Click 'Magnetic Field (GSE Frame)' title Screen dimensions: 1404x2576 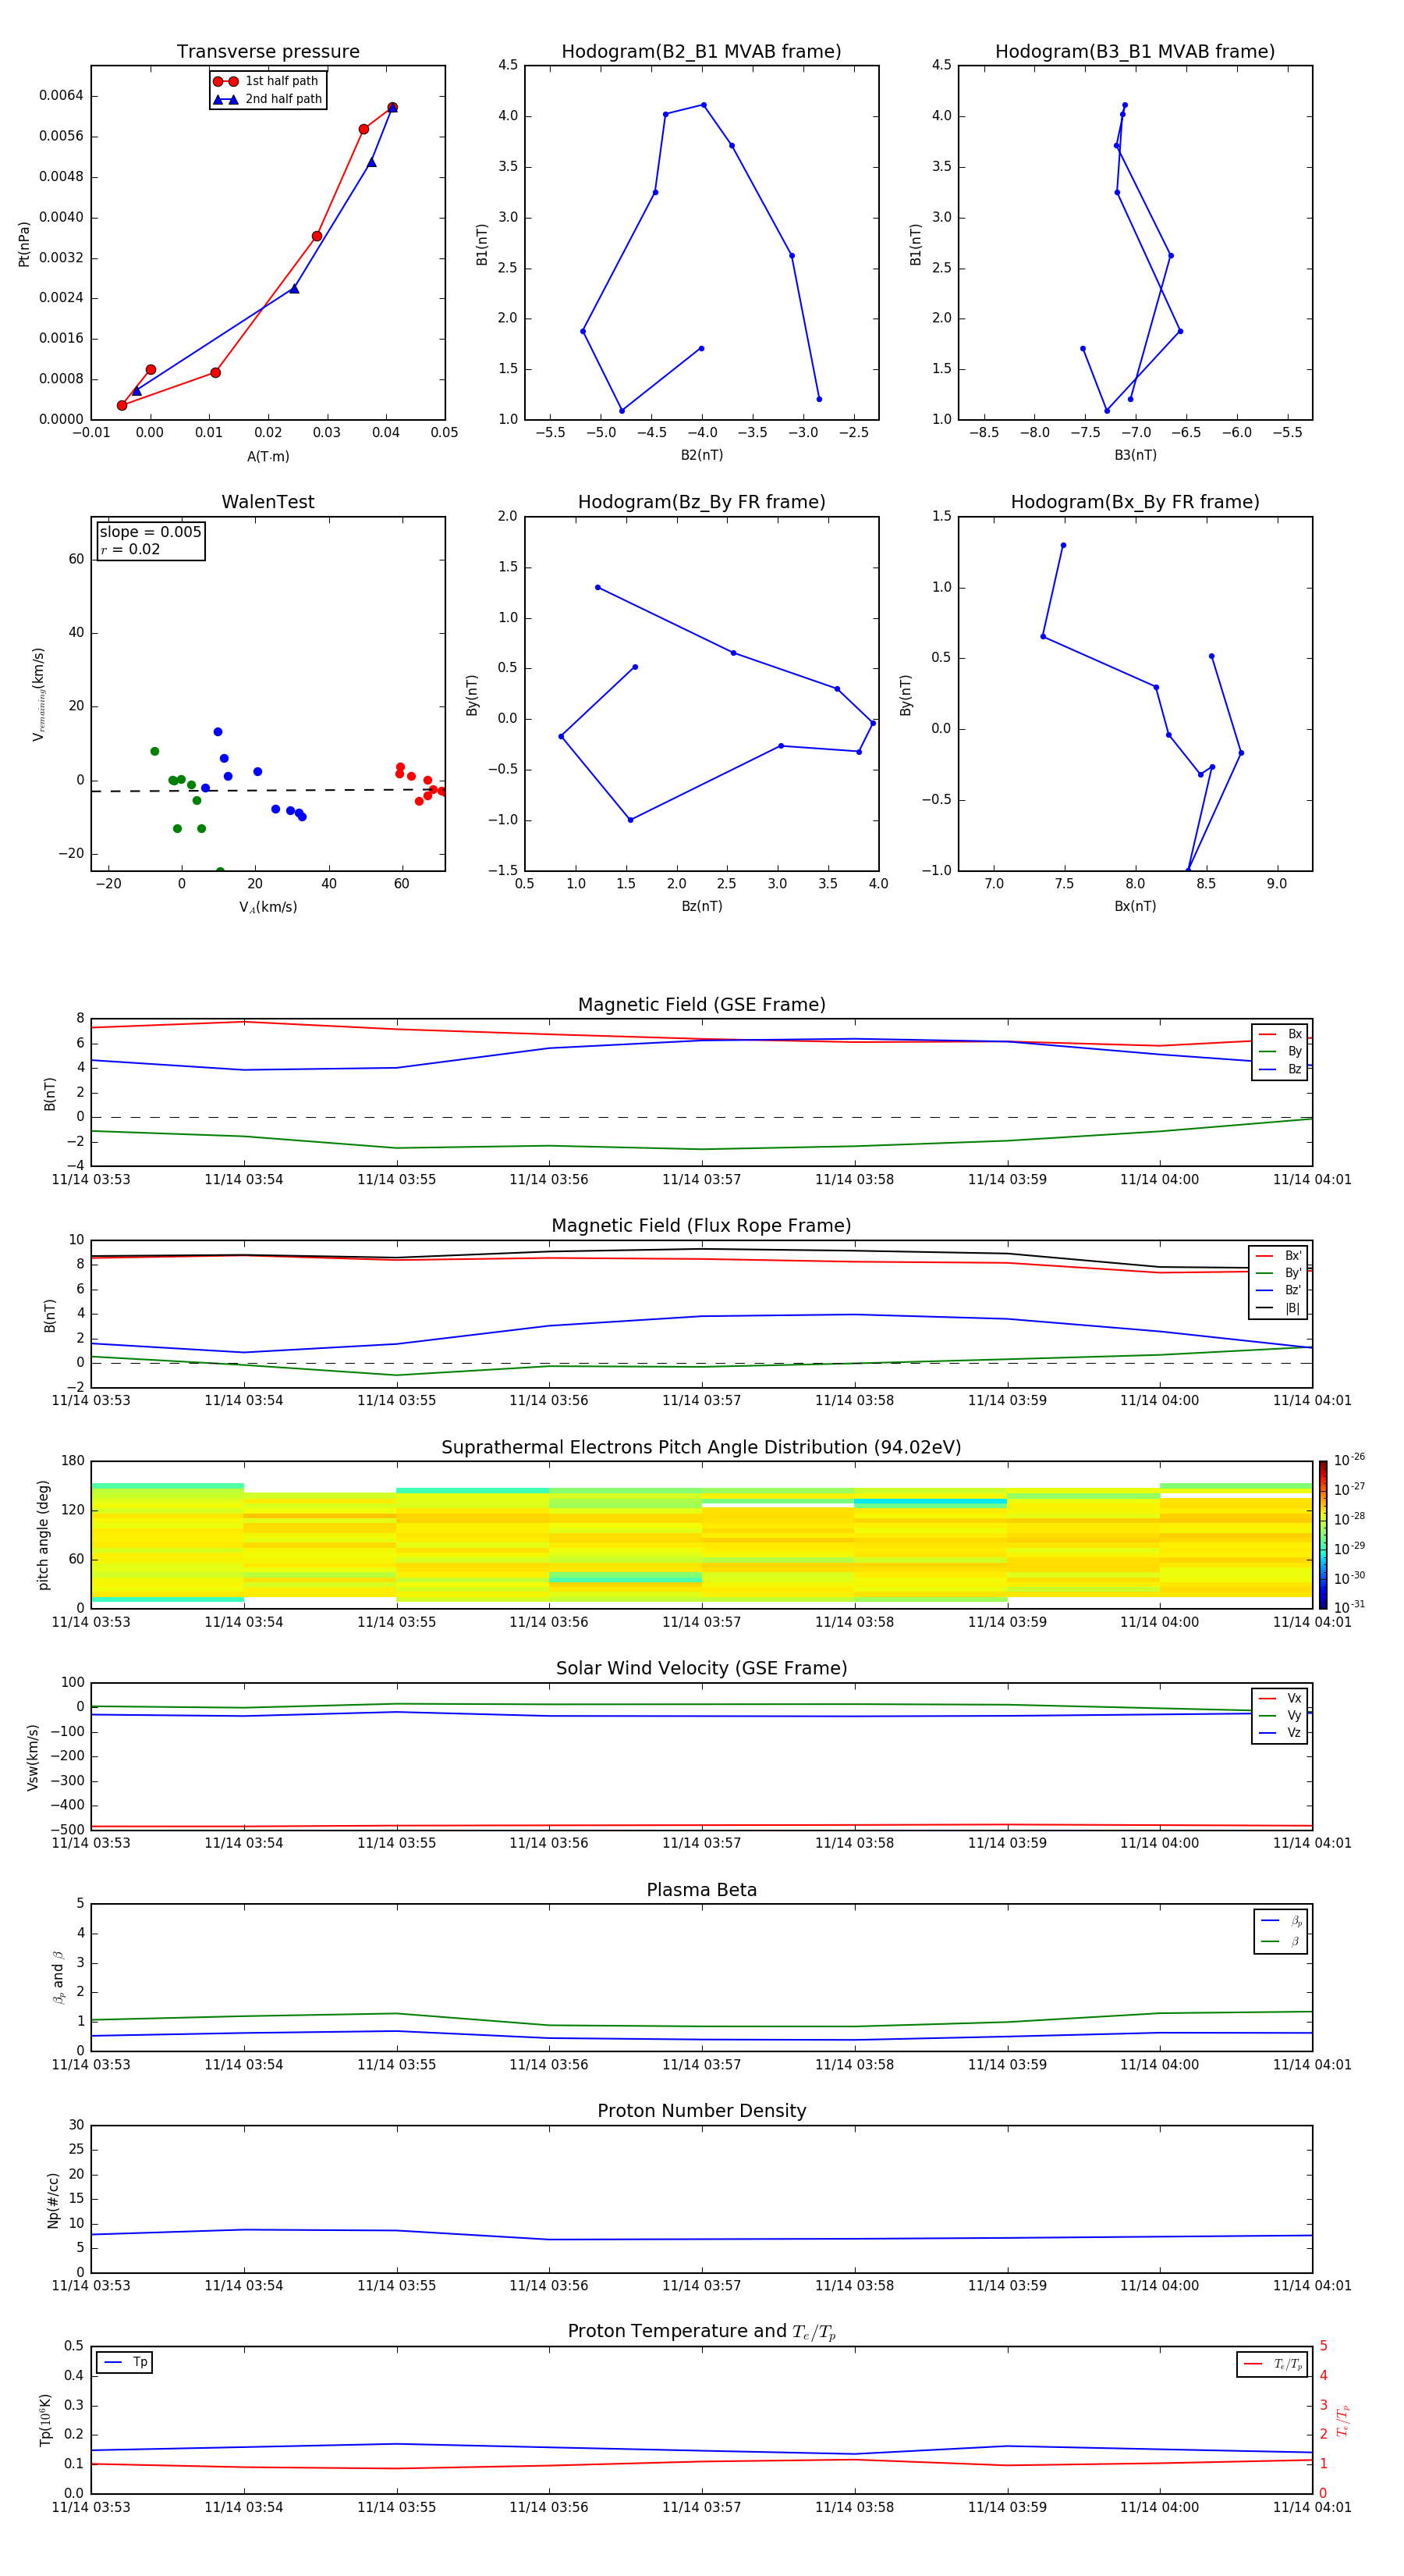[x=701, y=1005]
